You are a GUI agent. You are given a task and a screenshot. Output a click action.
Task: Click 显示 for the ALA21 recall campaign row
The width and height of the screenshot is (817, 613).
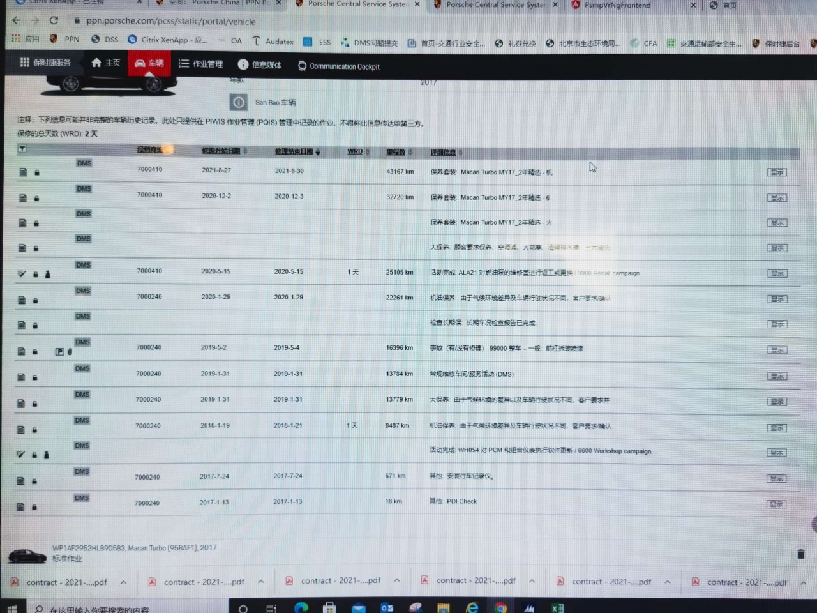[777, 273]
